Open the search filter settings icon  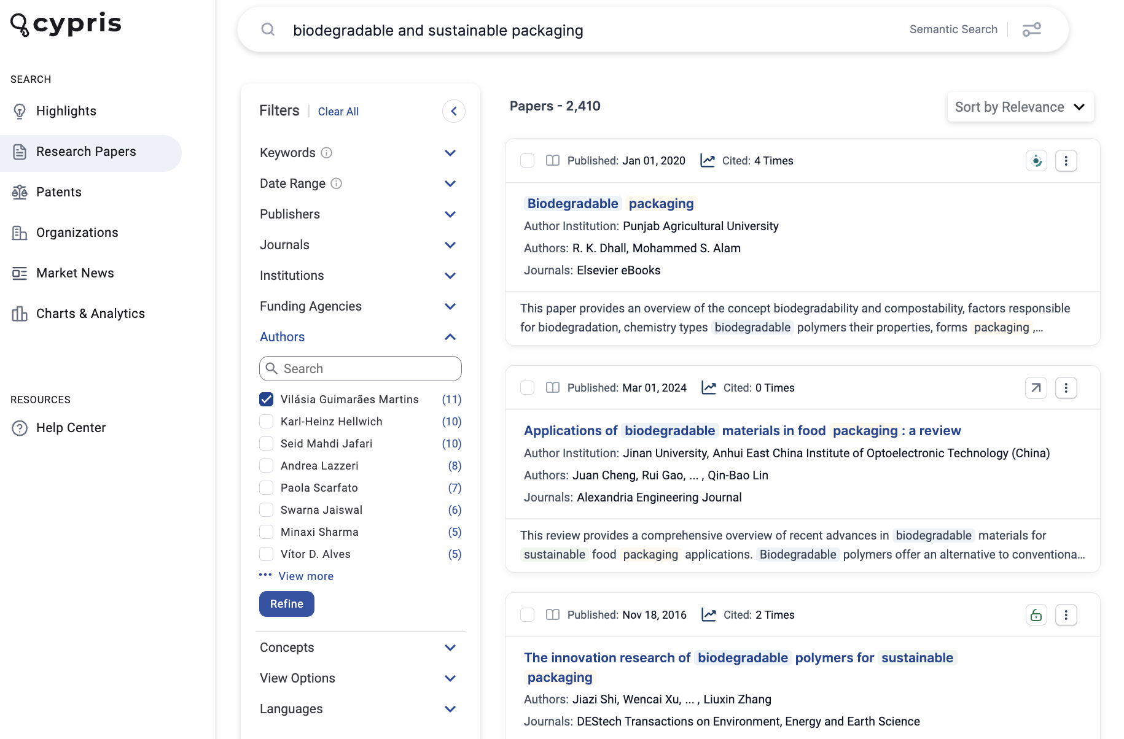(x=1032, y=29)
